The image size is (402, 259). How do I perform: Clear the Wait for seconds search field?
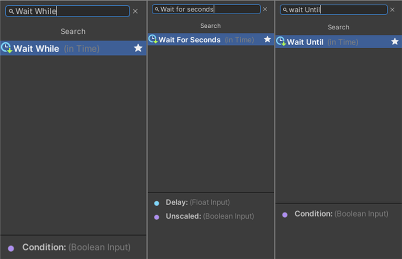(265, 9)
